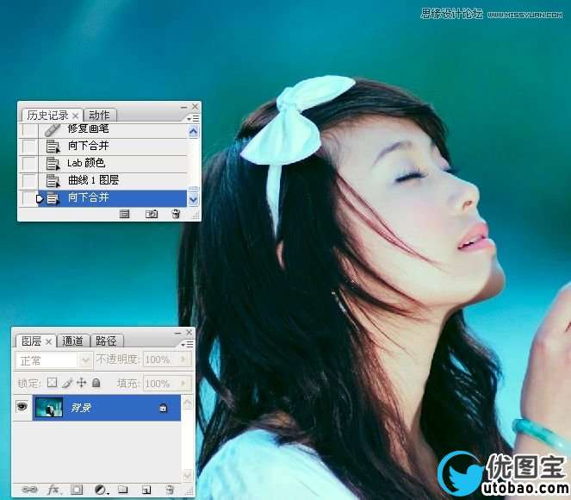Switch to the 通道 (Channels) tab
Viewport: 571px width, 500px height.
click(72, 341)
